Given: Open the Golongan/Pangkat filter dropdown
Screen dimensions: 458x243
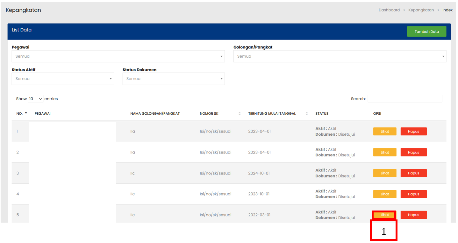Looking at the screenshot, I should (x=340, y=56).
